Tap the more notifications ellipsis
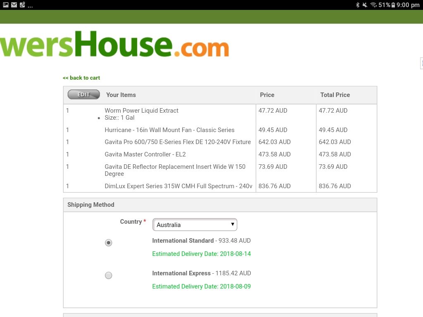 (30, 6)
